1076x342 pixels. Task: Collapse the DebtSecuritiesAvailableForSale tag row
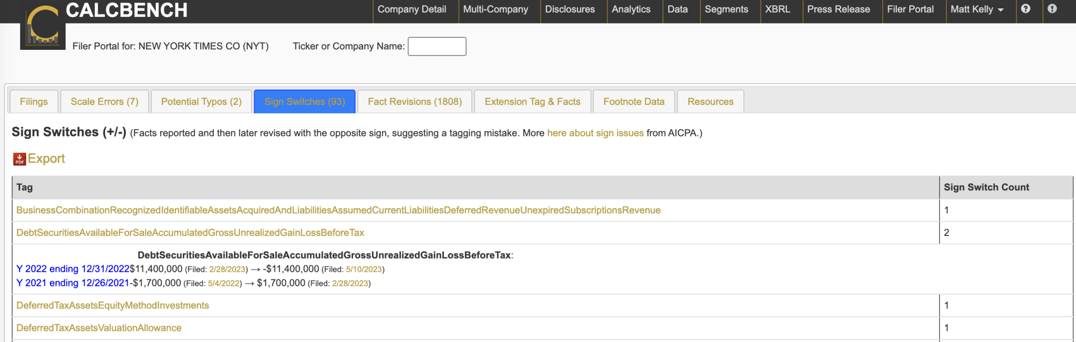tap(190, 232)
